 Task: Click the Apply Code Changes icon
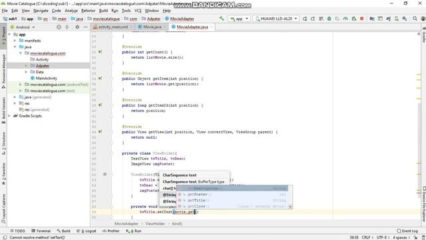[x=321, y=19]
